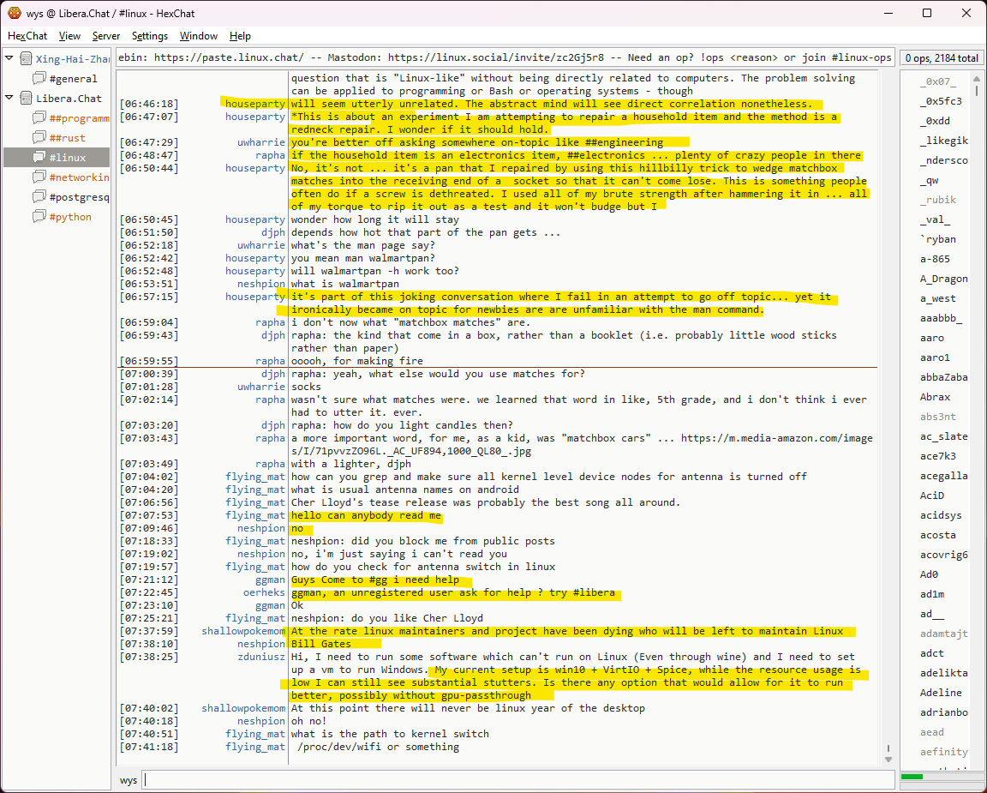
Task: Click the wys nickname button
Action: point(129,780)
